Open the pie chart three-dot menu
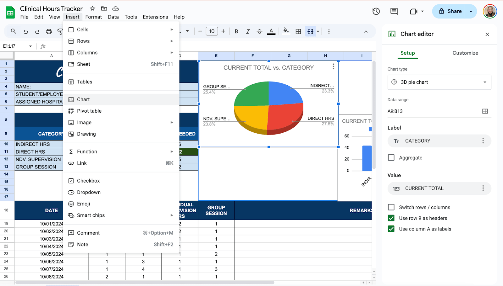503x286 pixels. click(333, 67)
